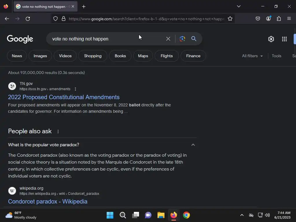Reload the current page
The height and width of the screenshot is (222, 296).
pyautogui.click(x=28, y=19)
